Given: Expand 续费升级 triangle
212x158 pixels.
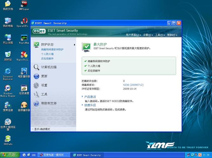Looking at the screenshot, I should coord(82,105).
